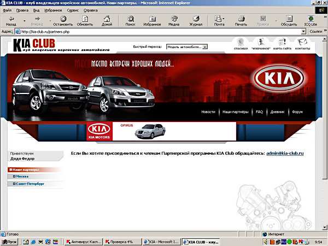328x246 pixels.
Task: Refresh the page with Обновить icon
Action: click(85, 21)
